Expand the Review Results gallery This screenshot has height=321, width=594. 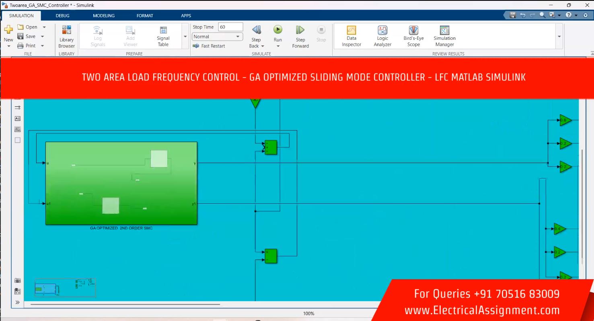coord(559,37)
